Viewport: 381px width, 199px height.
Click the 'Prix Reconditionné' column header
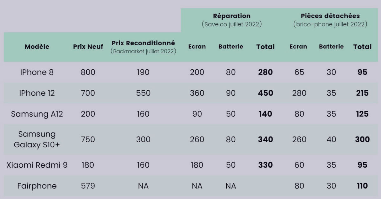tap(143, 43)
